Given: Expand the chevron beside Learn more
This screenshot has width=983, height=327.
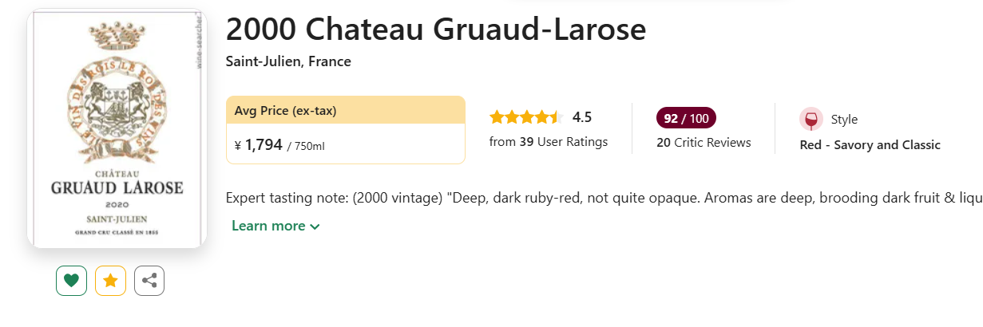Looking at the screenshot, I should coord(315,227).
